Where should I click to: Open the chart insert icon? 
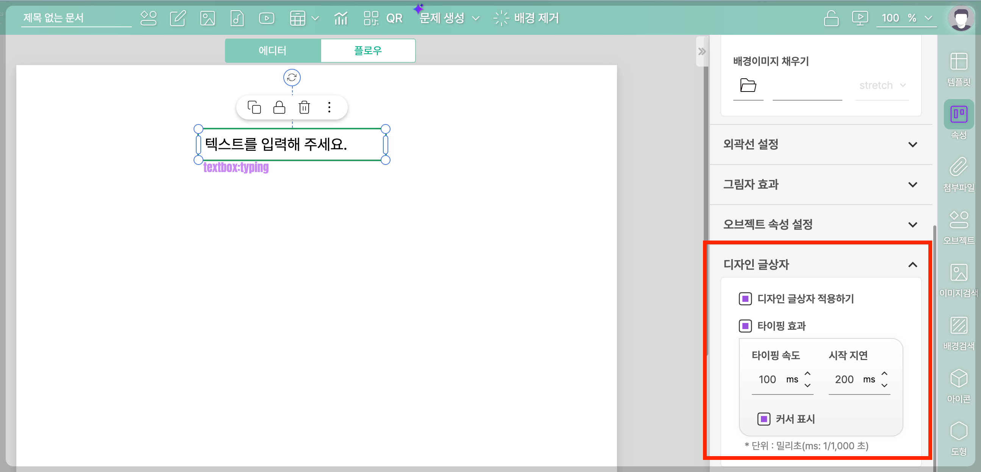pos(341,18)
